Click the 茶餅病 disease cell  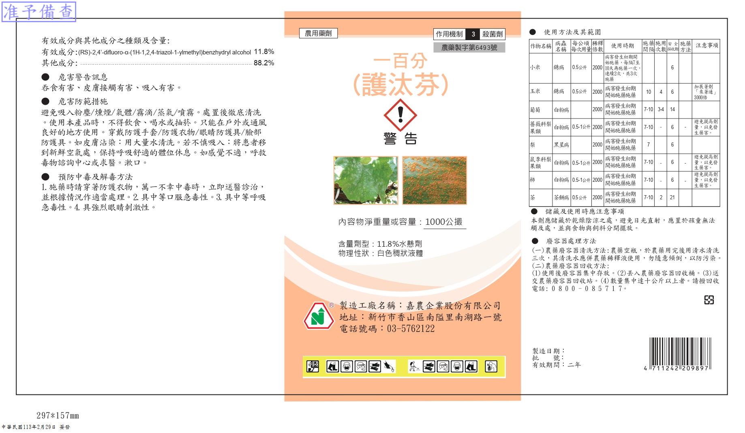coord(561,198)
